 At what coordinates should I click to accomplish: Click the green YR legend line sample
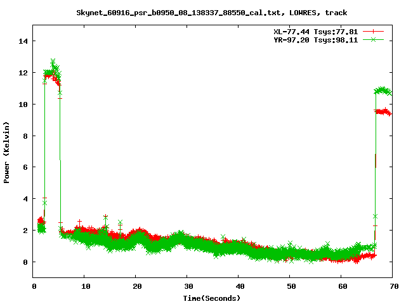point(373,39)
